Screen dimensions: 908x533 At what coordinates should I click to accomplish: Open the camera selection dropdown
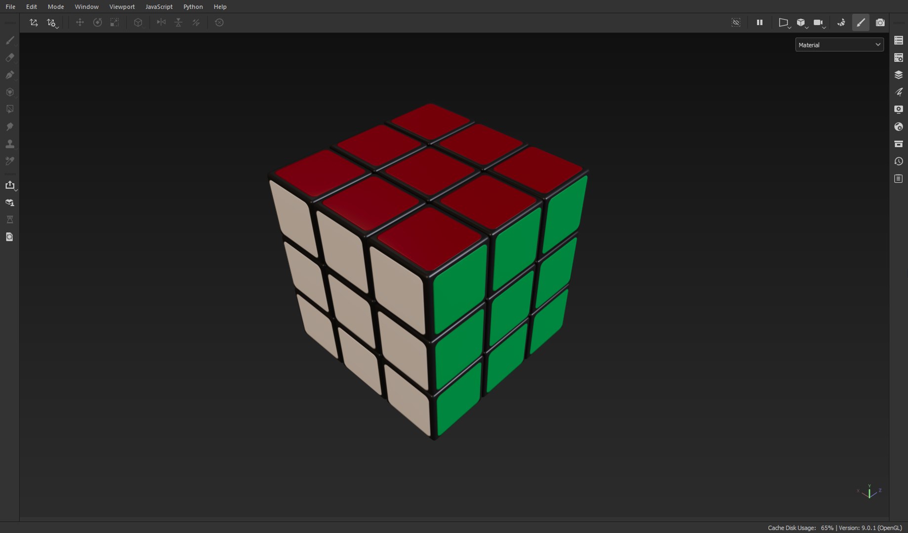(x=820, y=23)
